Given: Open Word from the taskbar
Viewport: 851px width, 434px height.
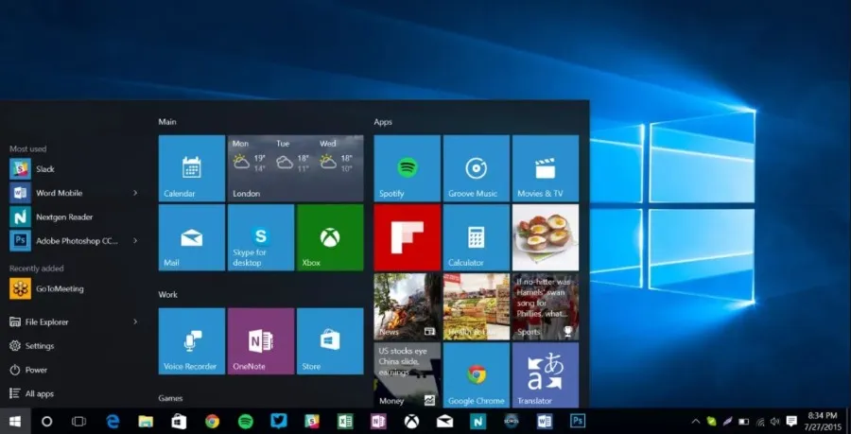Looking at the screenshot, I should tap(545, 421).
